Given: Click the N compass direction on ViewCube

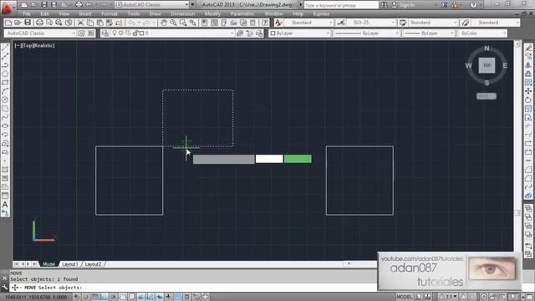Looking at the screenshot, I should 487,48.
